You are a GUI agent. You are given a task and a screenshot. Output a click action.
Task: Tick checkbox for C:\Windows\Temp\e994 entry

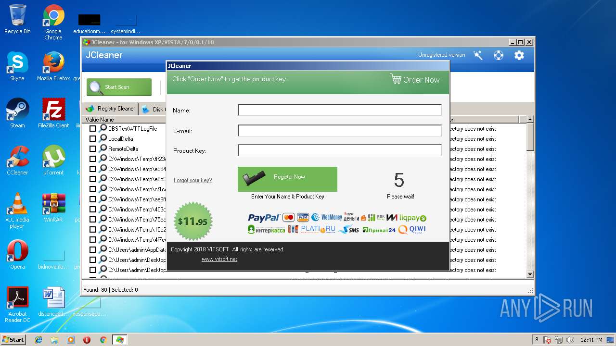click(92, 169)
